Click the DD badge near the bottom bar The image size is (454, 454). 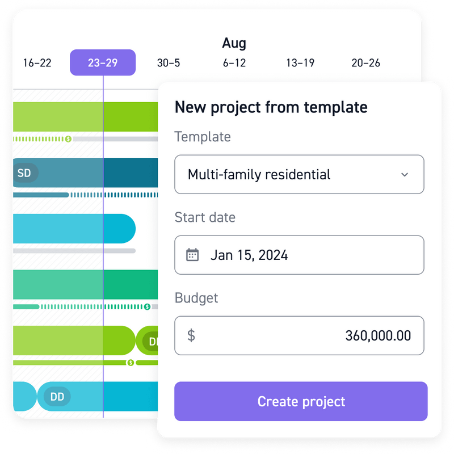coord(56,397)
